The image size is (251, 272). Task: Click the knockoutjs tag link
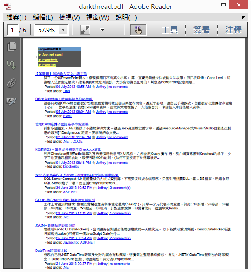(71, 166)
